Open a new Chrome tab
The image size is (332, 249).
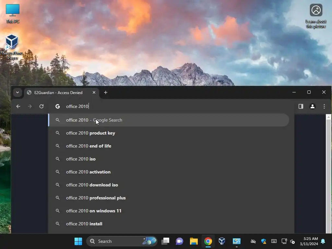tap(106, 92)
